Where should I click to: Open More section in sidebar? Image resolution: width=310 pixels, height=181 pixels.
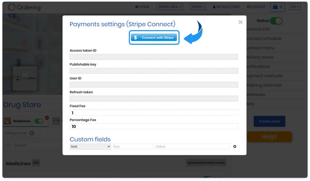click(x=250, y=104)
